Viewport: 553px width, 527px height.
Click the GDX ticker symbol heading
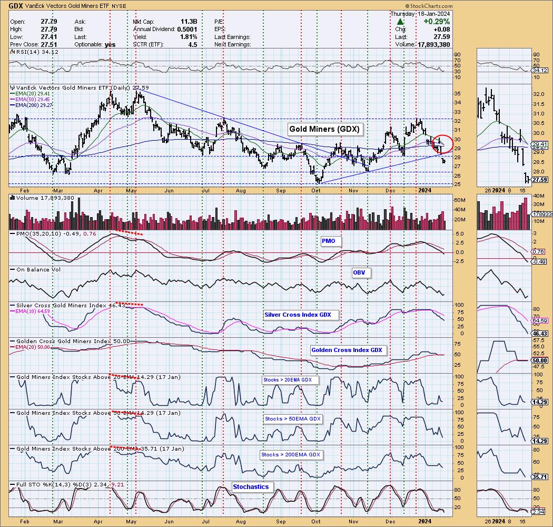click(x=16, y=6)
